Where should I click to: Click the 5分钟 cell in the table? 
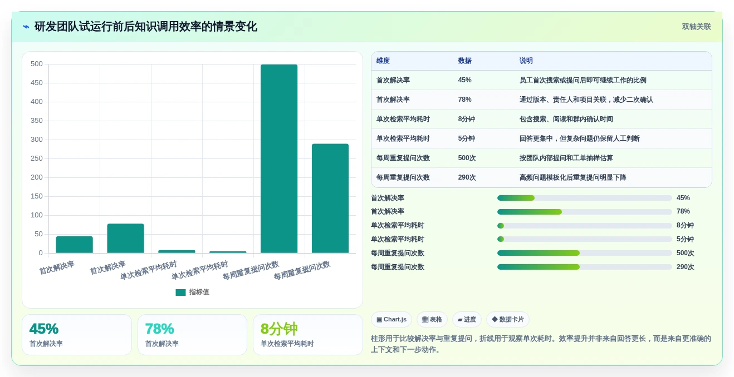[467, 138]
